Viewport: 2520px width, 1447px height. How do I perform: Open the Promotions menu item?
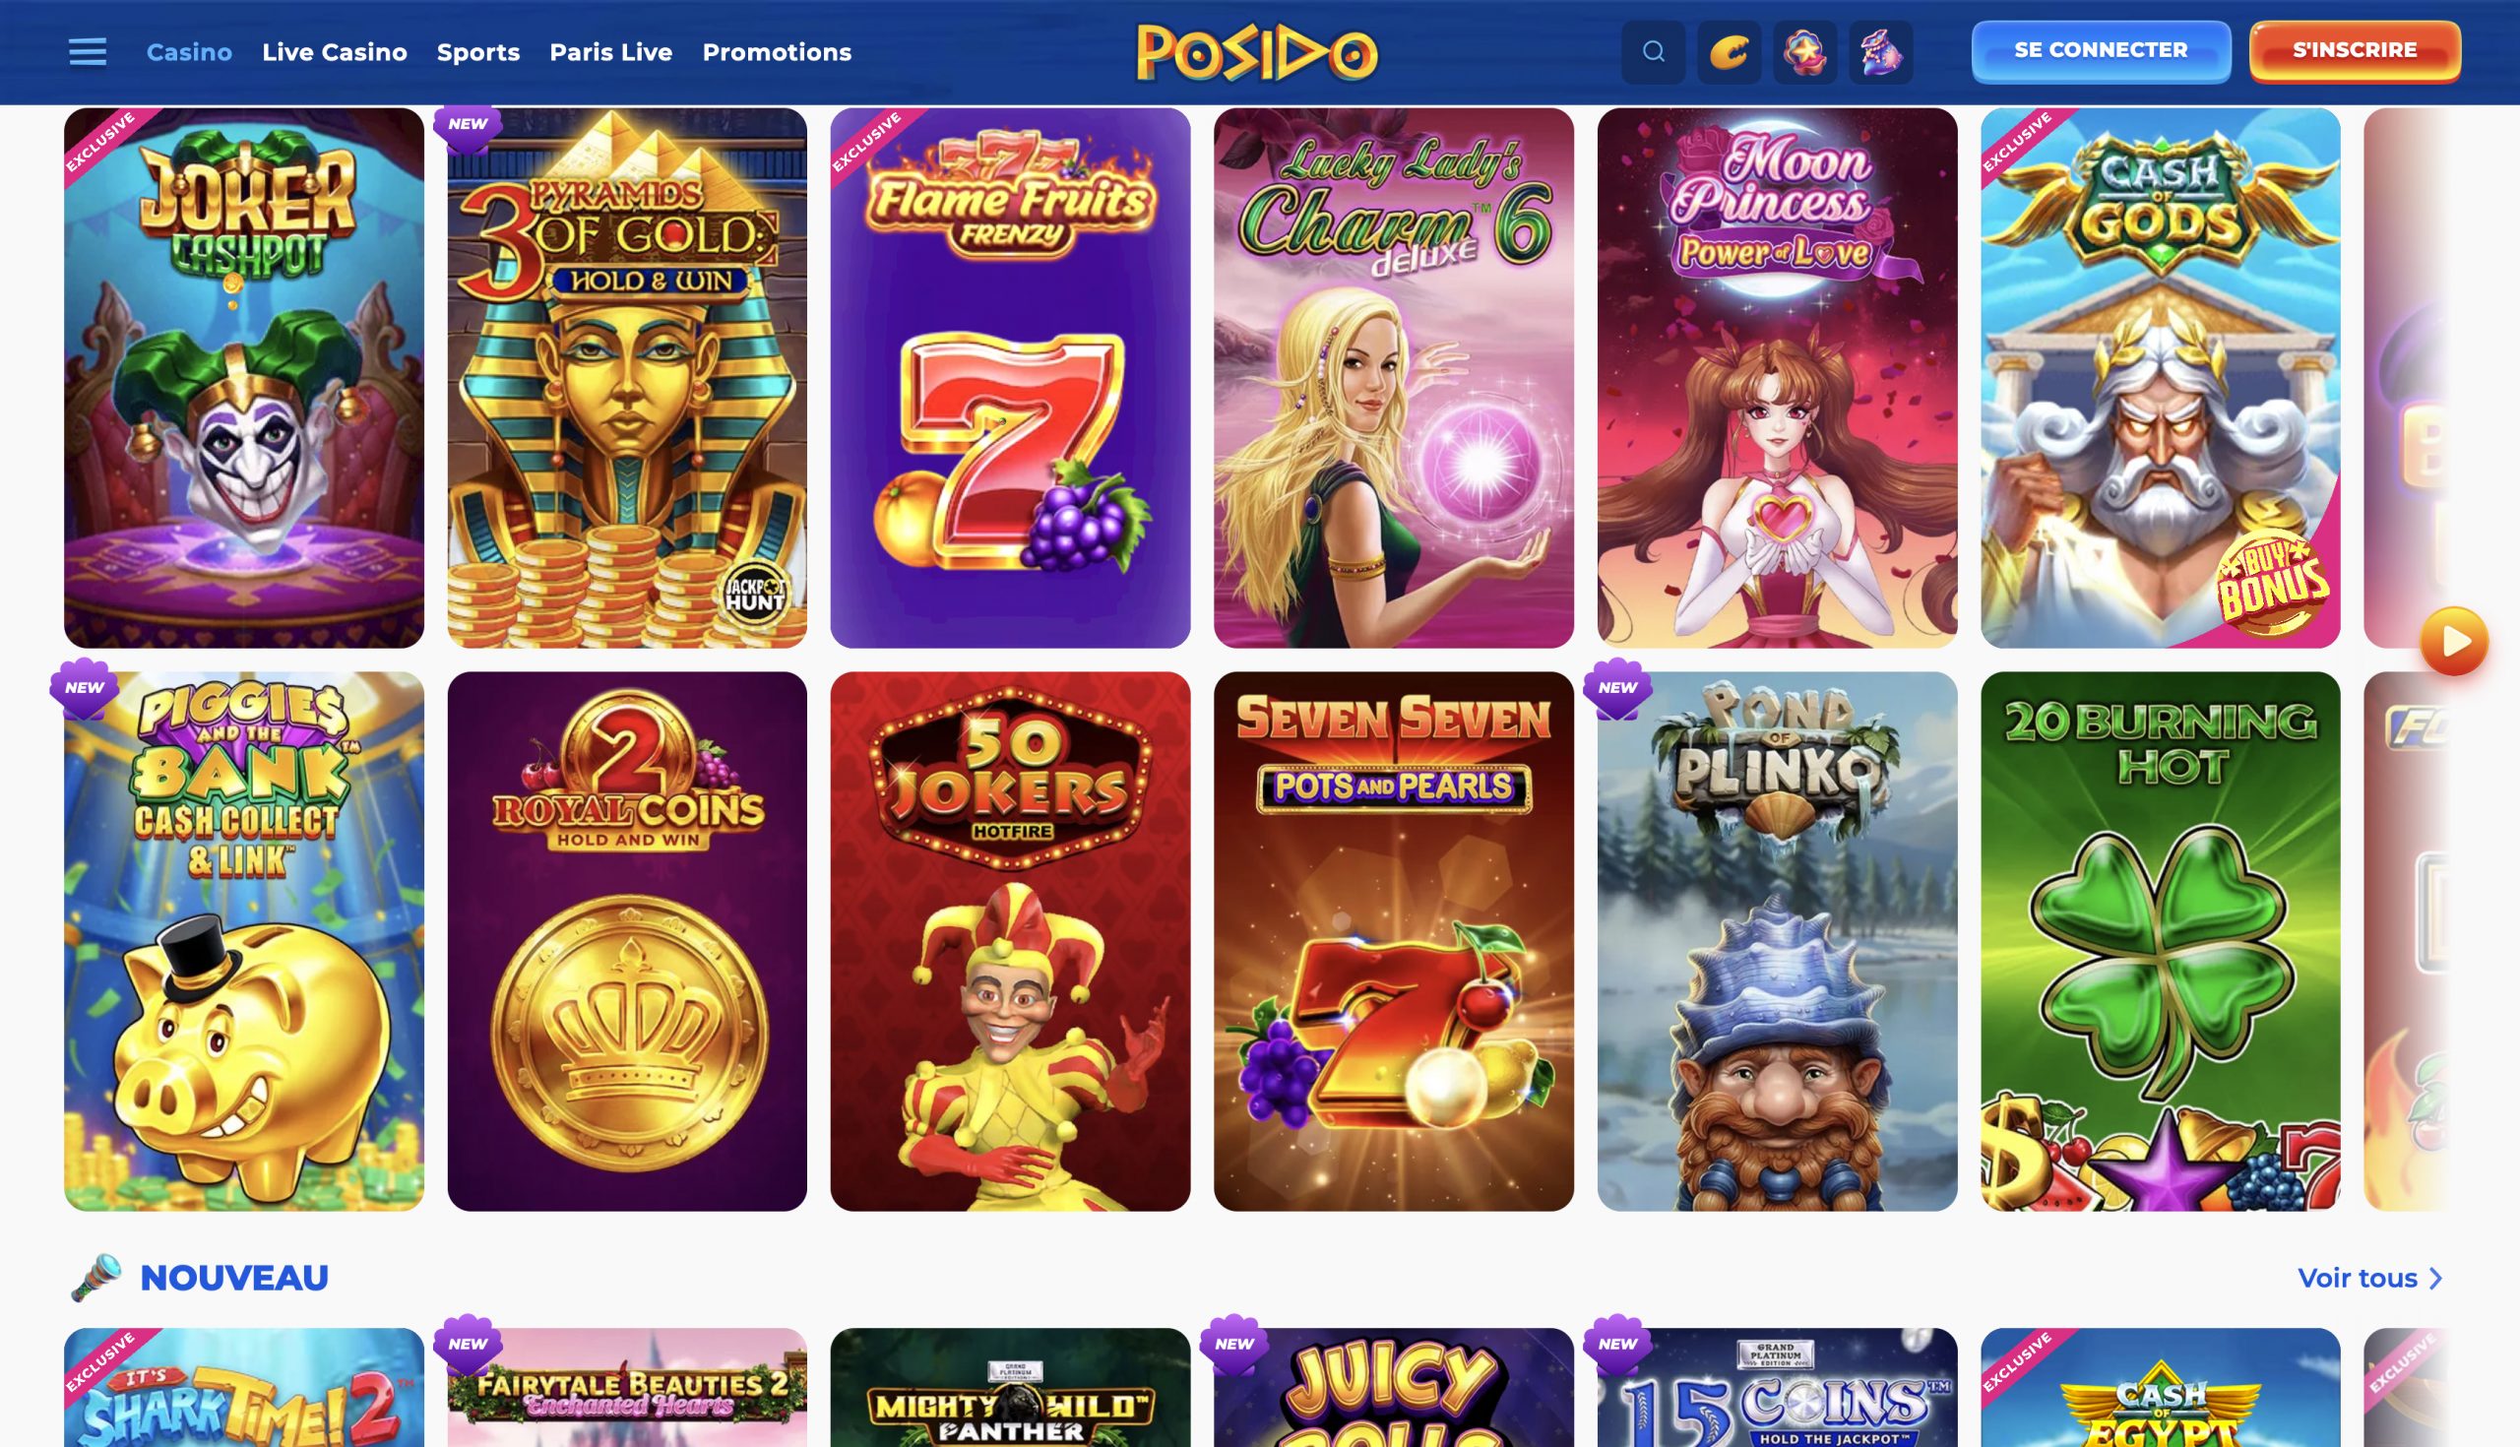[777, 51]
